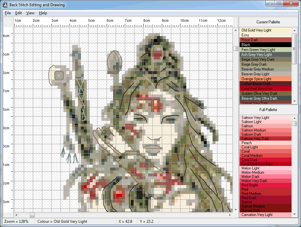The height and width of the screenshot is (227, 301).
Task: Click Full Pallette scroll down arrow
Action: [x=294, y=214]
